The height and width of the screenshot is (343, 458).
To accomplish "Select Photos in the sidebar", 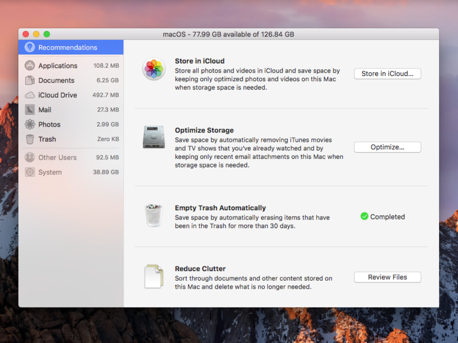I will tap(72, 125).
